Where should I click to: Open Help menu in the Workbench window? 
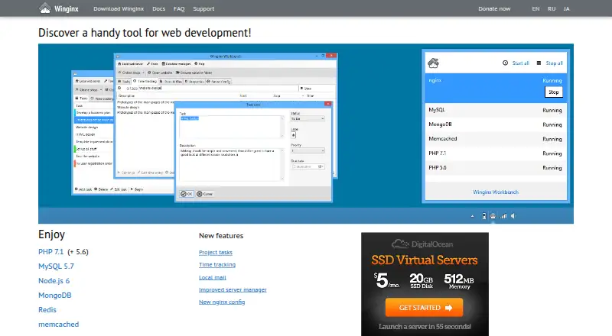pyautogui.click(x=200, y=63)
